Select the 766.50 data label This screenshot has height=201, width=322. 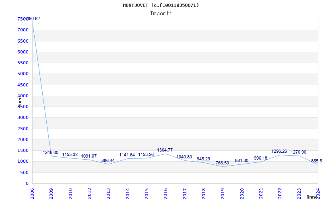(x=223, y=163)
